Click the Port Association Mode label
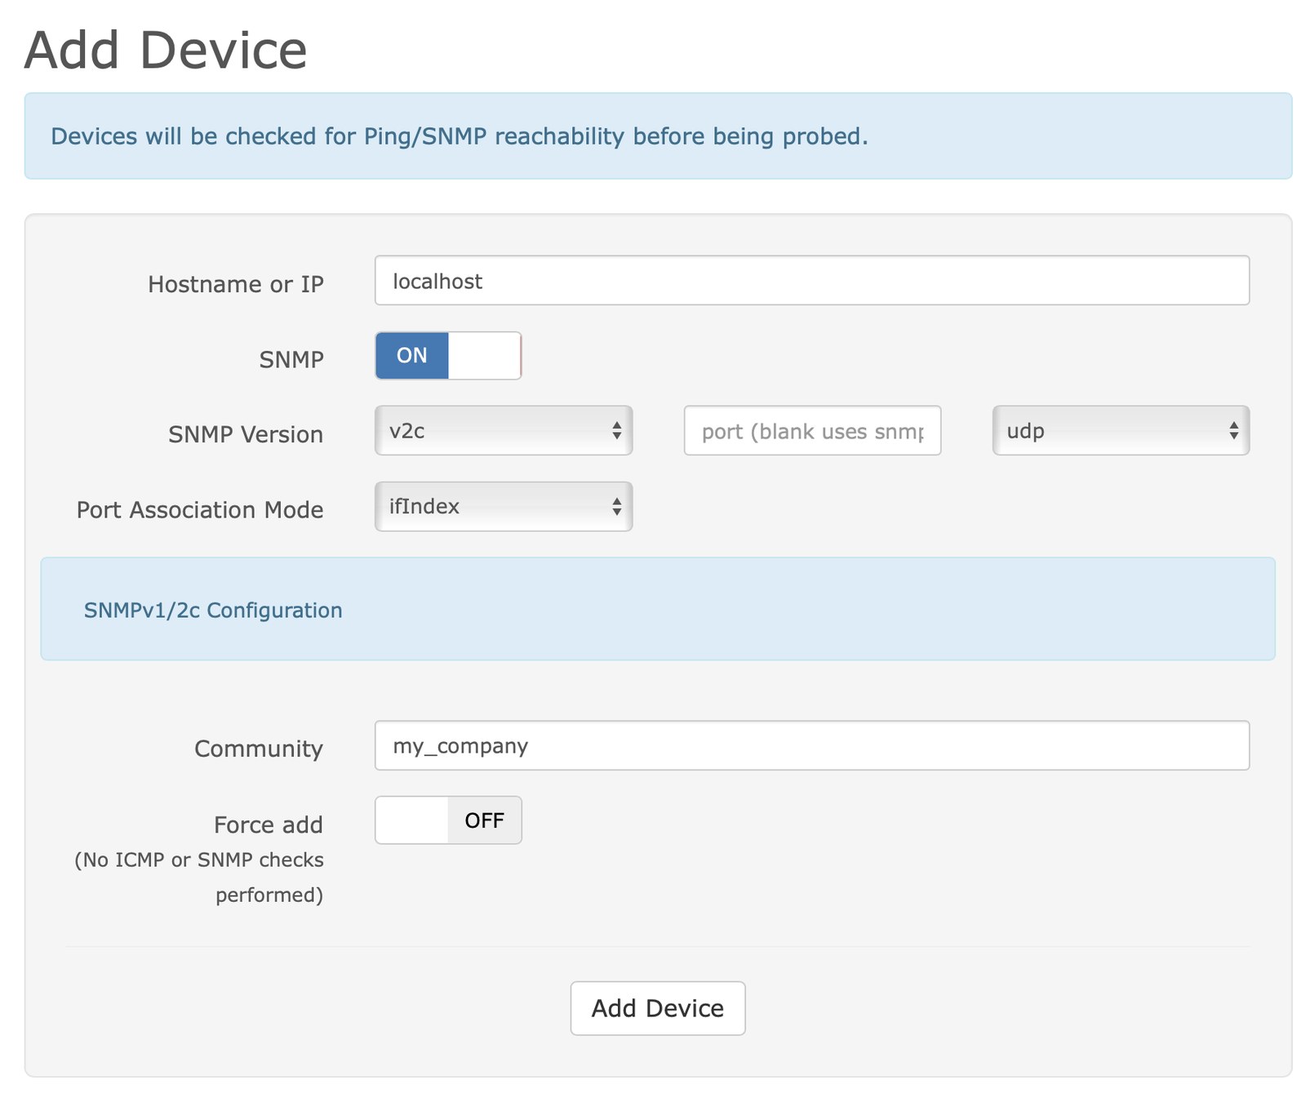The width and height of the screenshot is (1306, 1093). (200, 510)
